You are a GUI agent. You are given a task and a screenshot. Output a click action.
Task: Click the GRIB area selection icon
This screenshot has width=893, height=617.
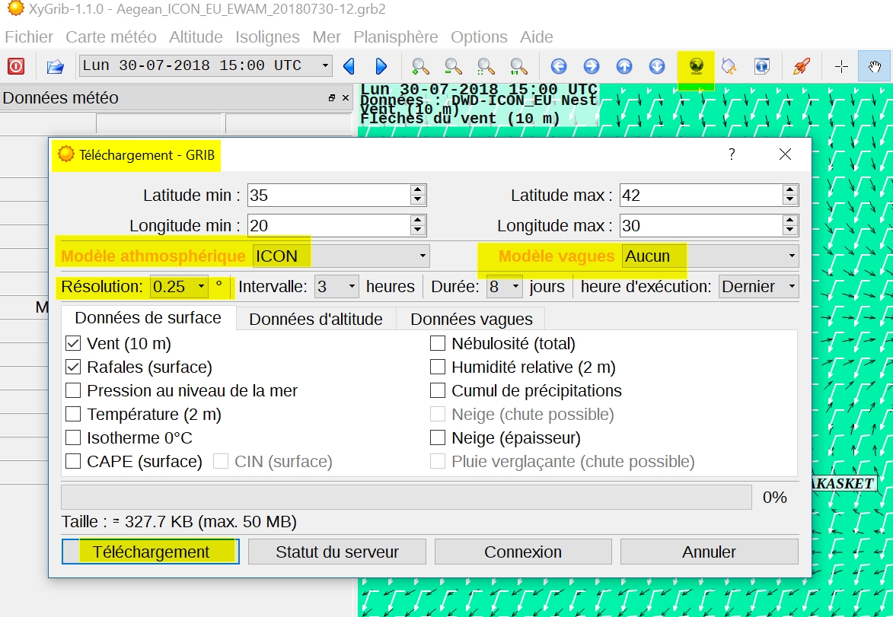[729, 66]
